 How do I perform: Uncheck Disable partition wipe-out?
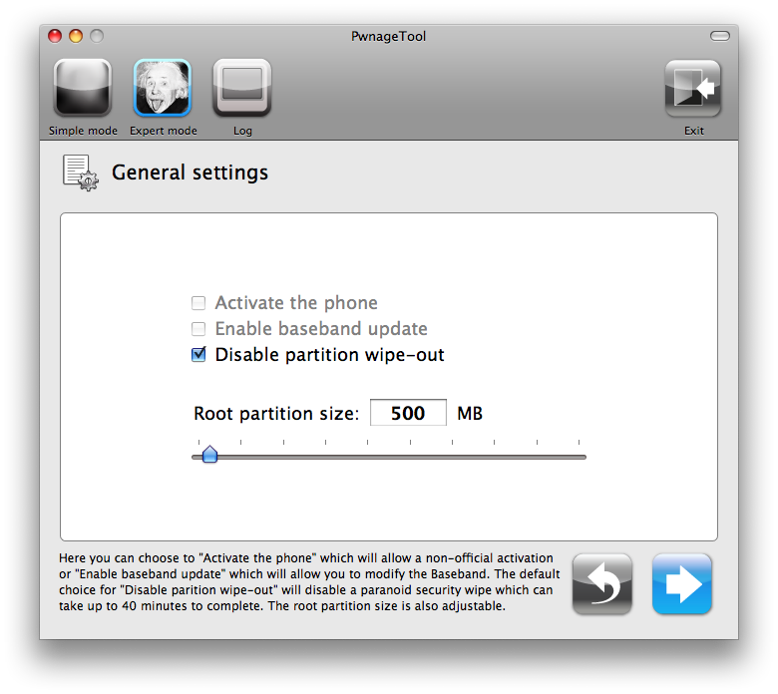(x=198, y=354)
